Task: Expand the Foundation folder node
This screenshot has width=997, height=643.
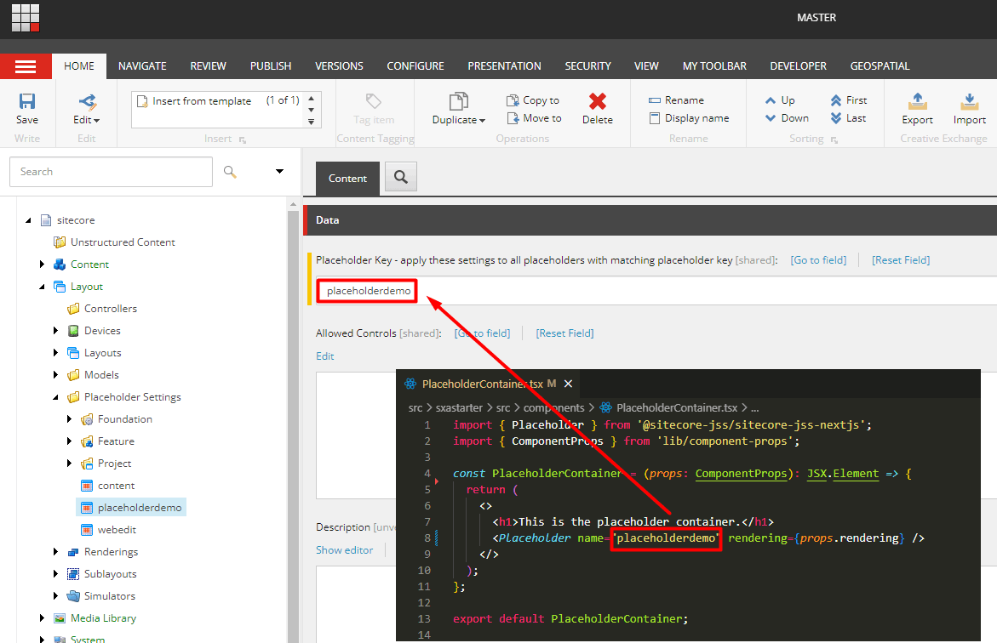Action: coord(70,419)
